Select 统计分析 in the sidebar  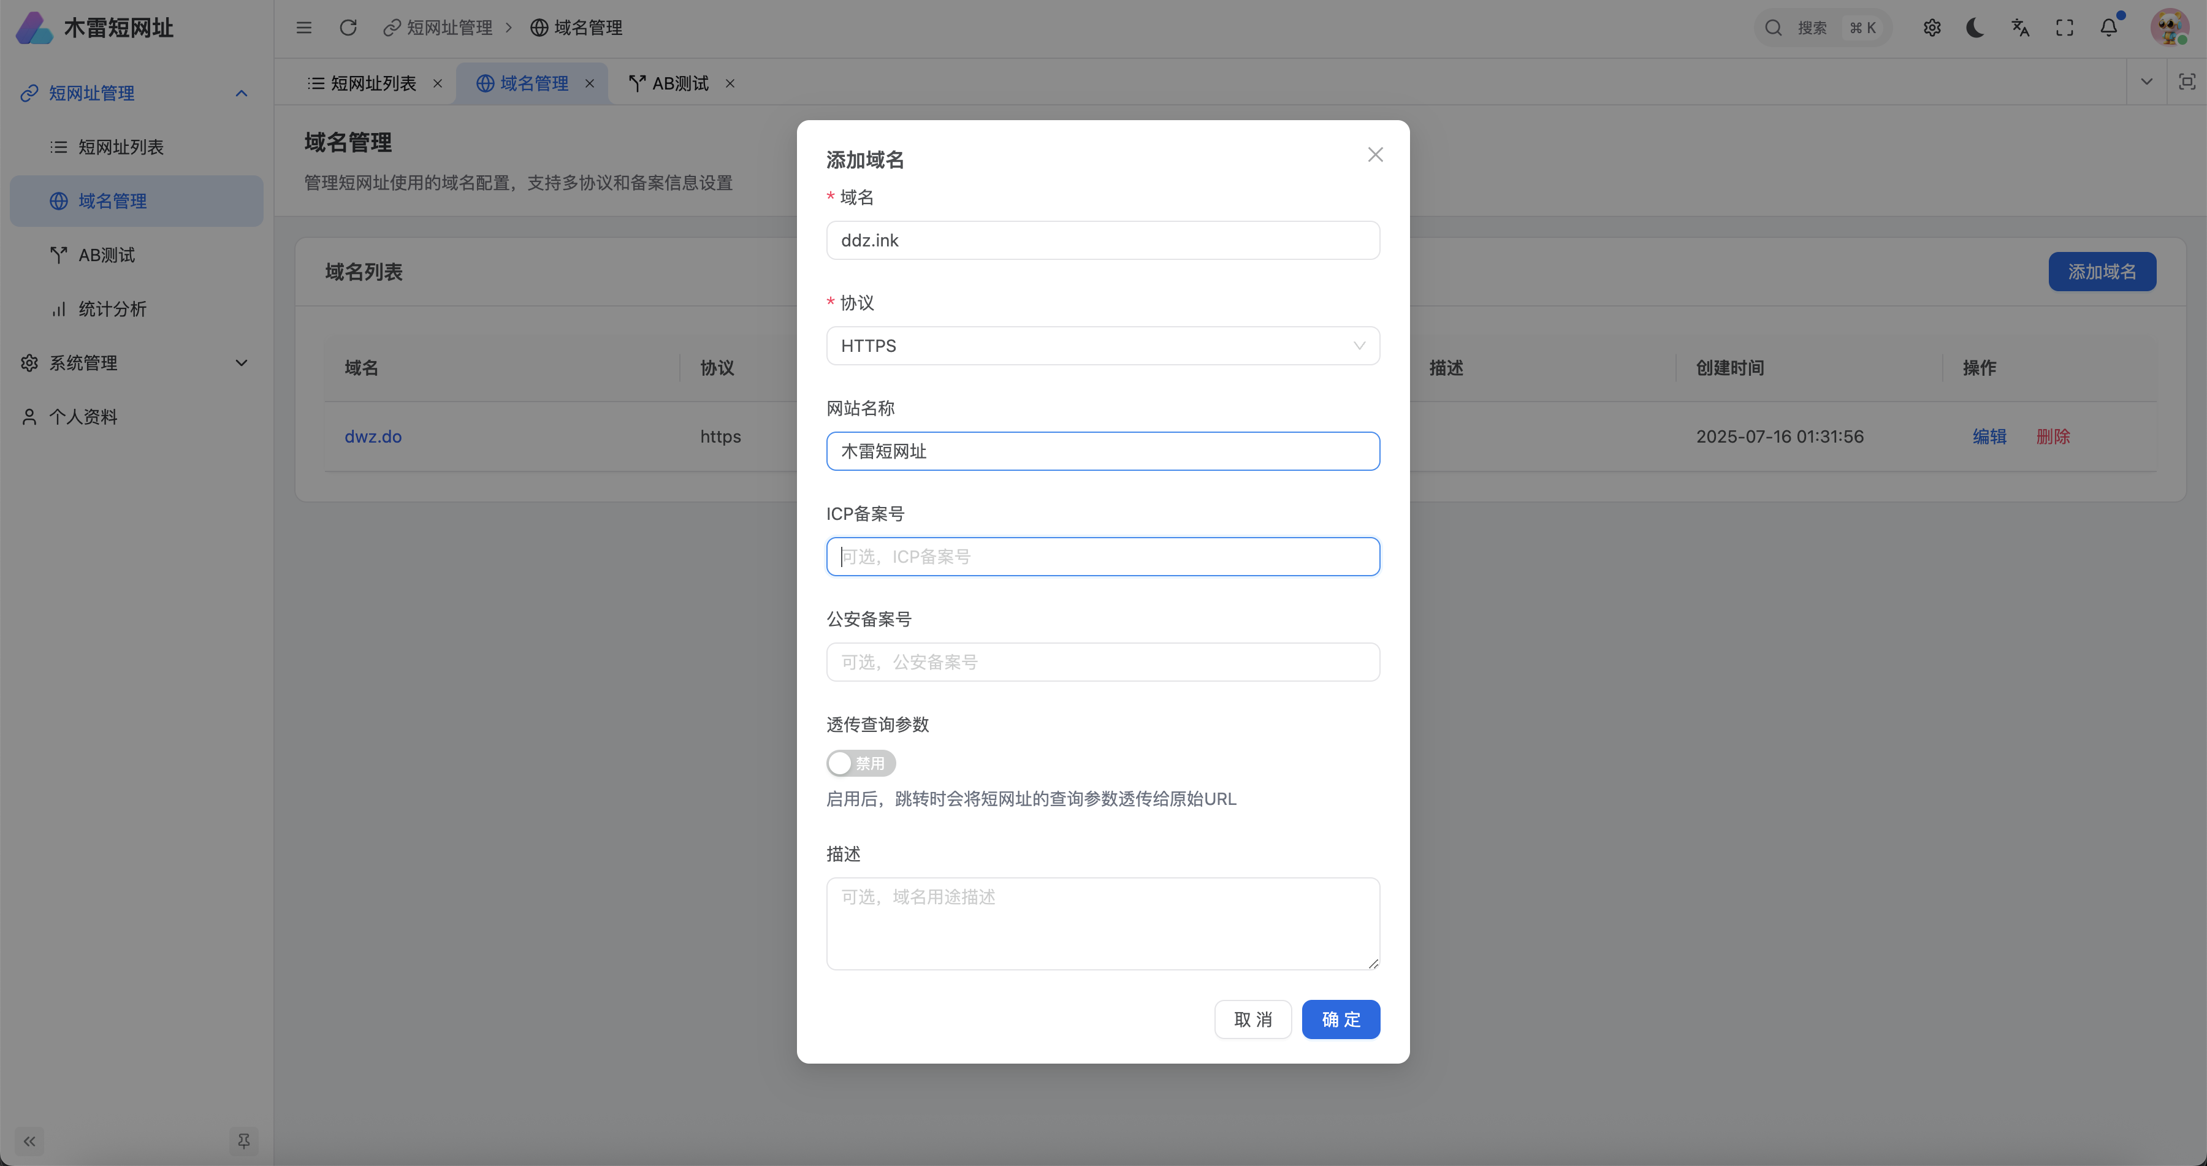click(112, 309)
